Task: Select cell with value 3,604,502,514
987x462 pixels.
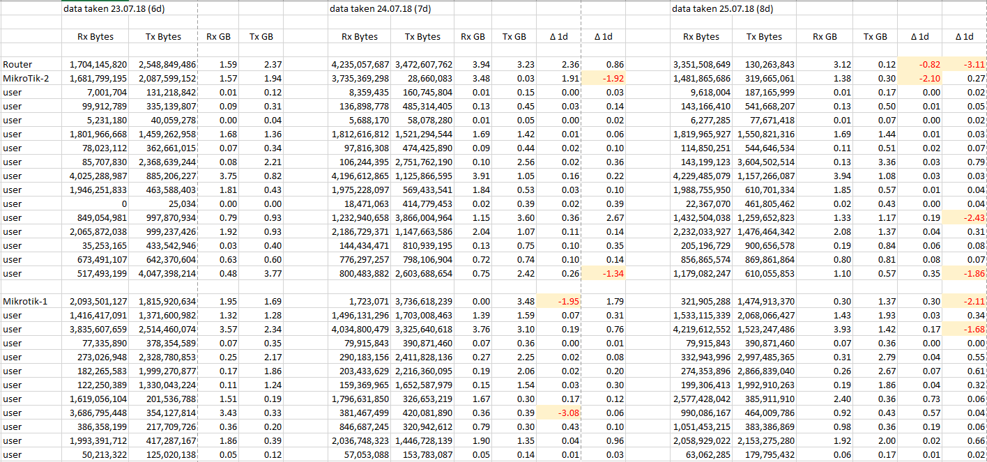Action: (765, 162)
